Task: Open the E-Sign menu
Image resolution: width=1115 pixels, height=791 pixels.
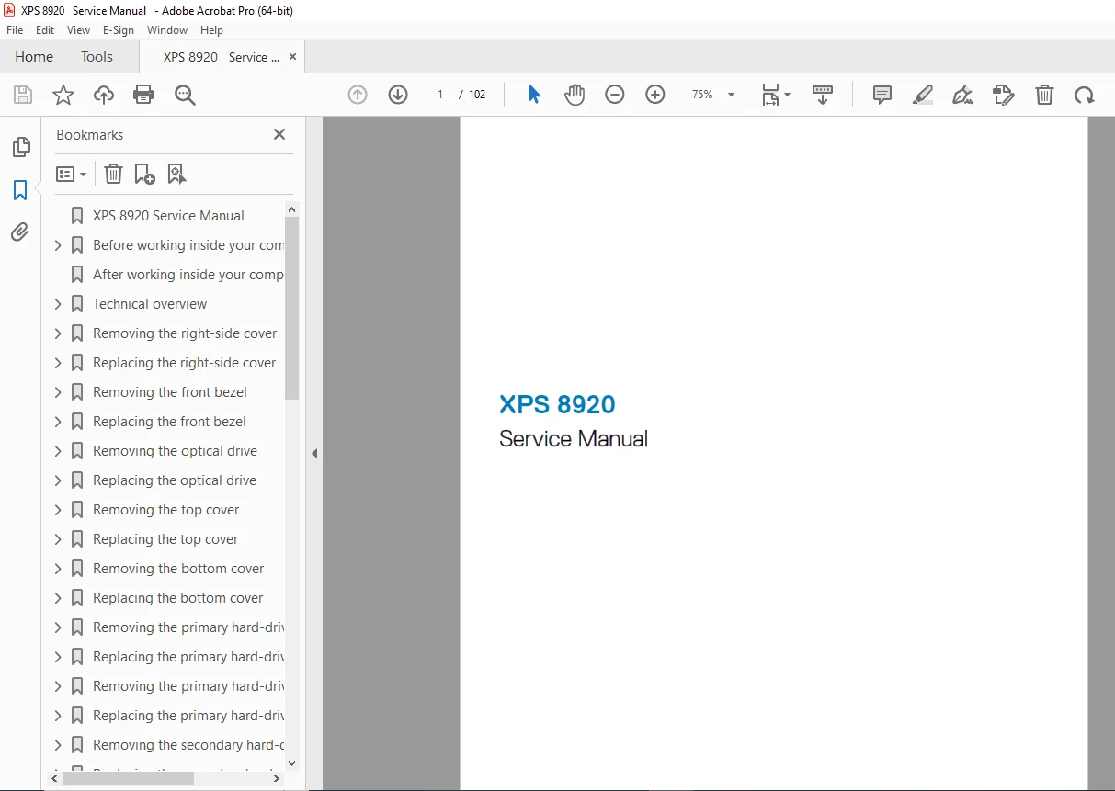Action: (119, 30)
